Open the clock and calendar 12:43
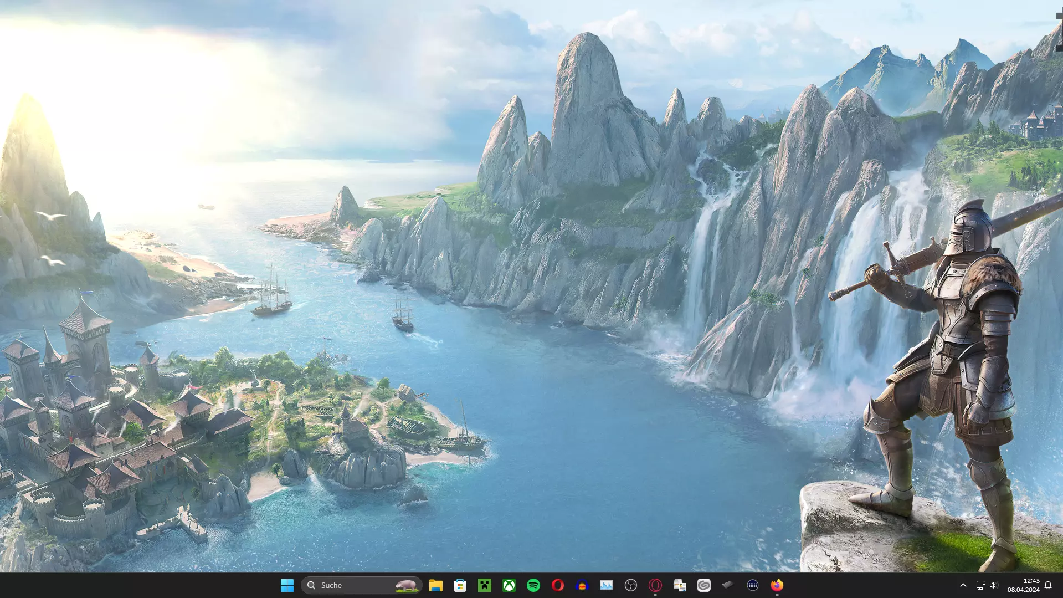1063x598 pixels. pyautogui.click(x=1024, y=585)
